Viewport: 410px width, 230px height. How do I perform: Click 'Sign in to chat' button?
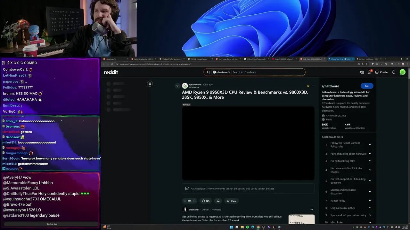(x=52, y=224)
